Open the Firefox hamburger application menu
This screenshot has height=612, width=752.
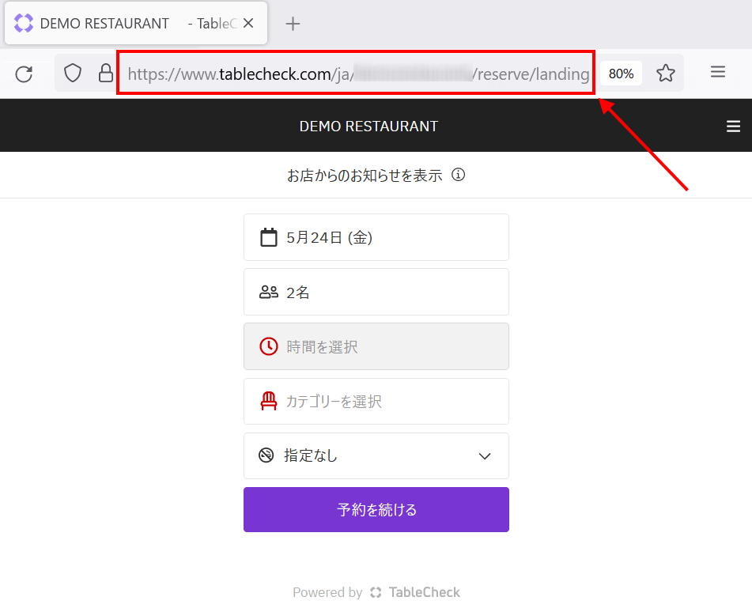[x=717, y=73]
